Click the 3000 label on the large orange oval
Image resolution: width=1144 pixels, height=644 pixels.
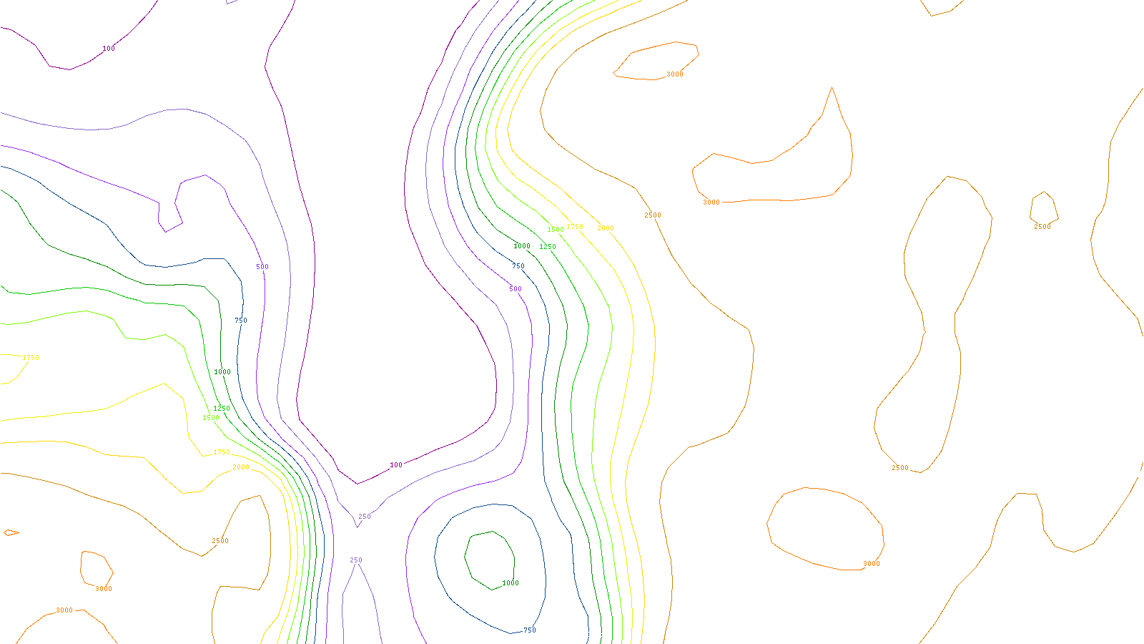click(872, 564)
